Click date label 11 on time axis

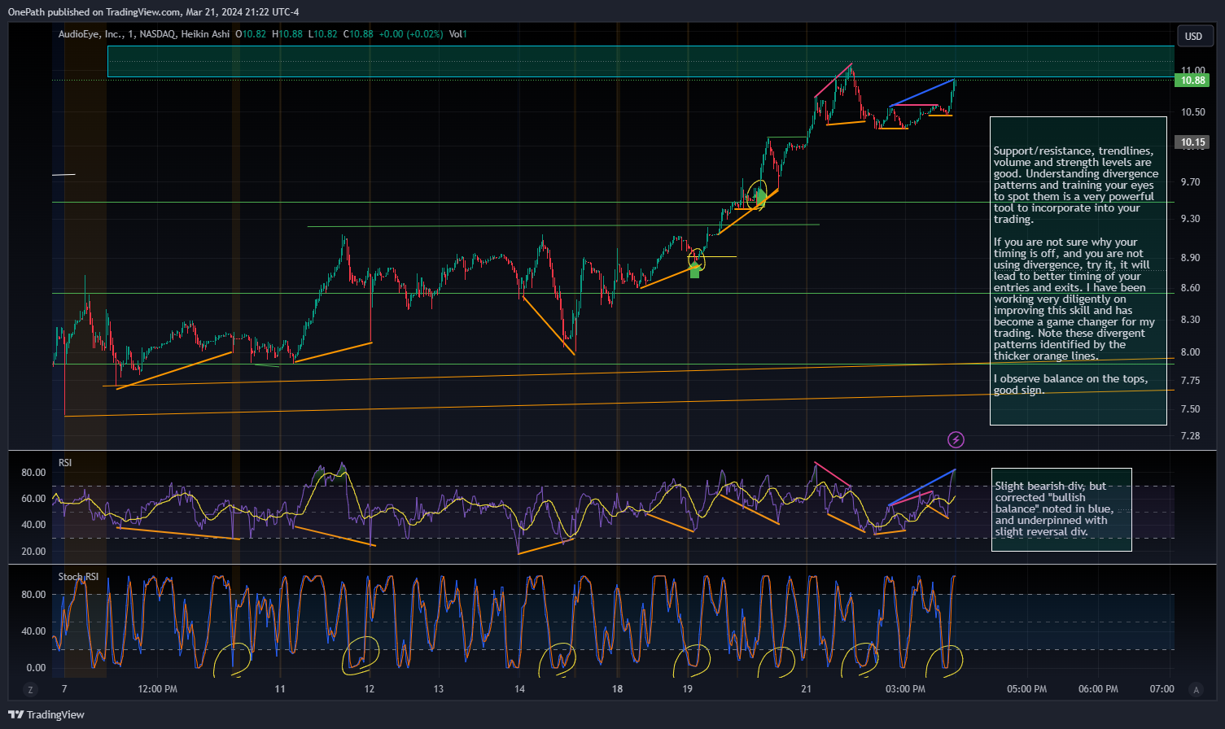click(280, 689)
